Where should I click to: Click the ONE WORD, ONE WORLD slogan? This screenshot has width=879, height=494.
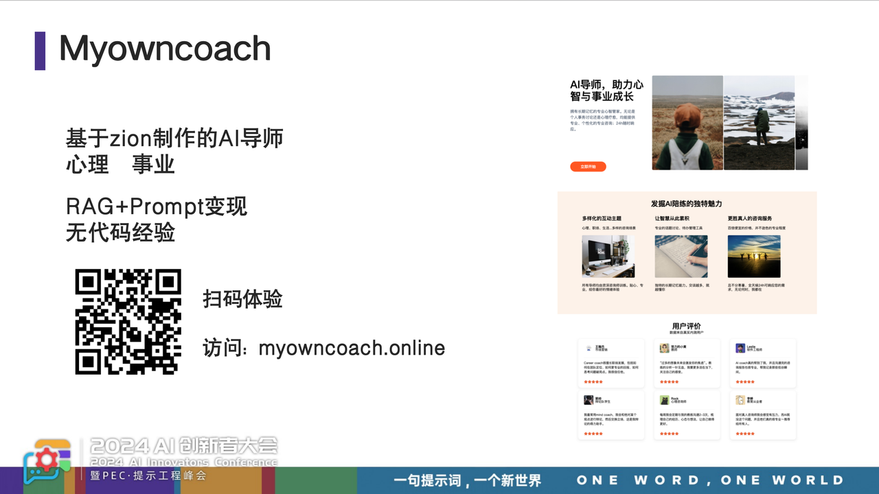pyautogui.click(x=710, y=480)
